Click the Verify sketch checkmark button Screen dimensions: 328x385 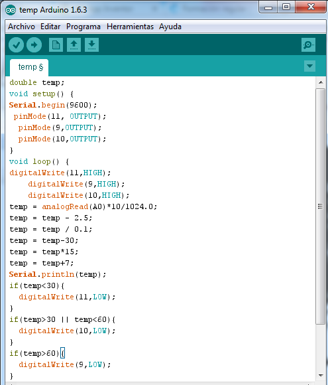pos(16,45)
